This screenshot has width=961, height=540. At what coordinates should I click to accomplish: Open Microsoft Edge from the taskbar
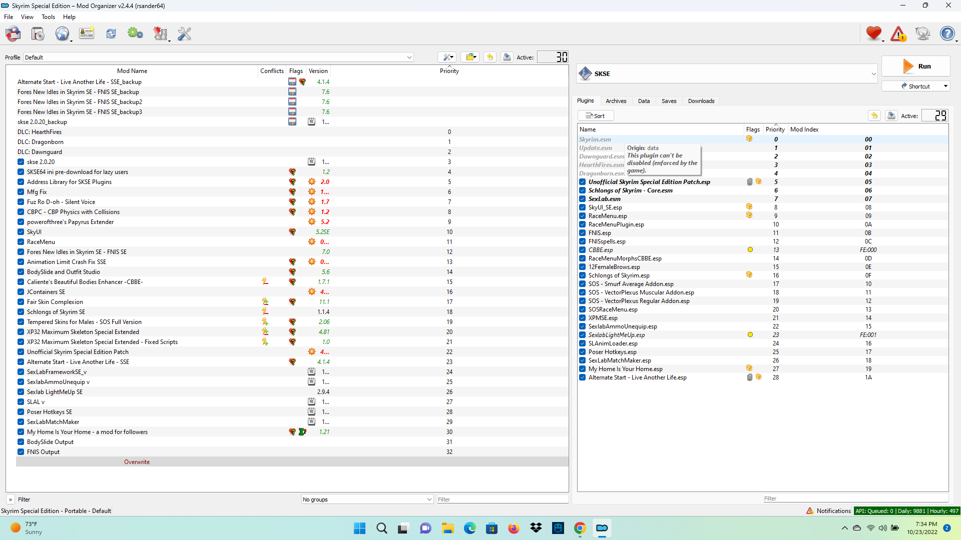(469, 528)
